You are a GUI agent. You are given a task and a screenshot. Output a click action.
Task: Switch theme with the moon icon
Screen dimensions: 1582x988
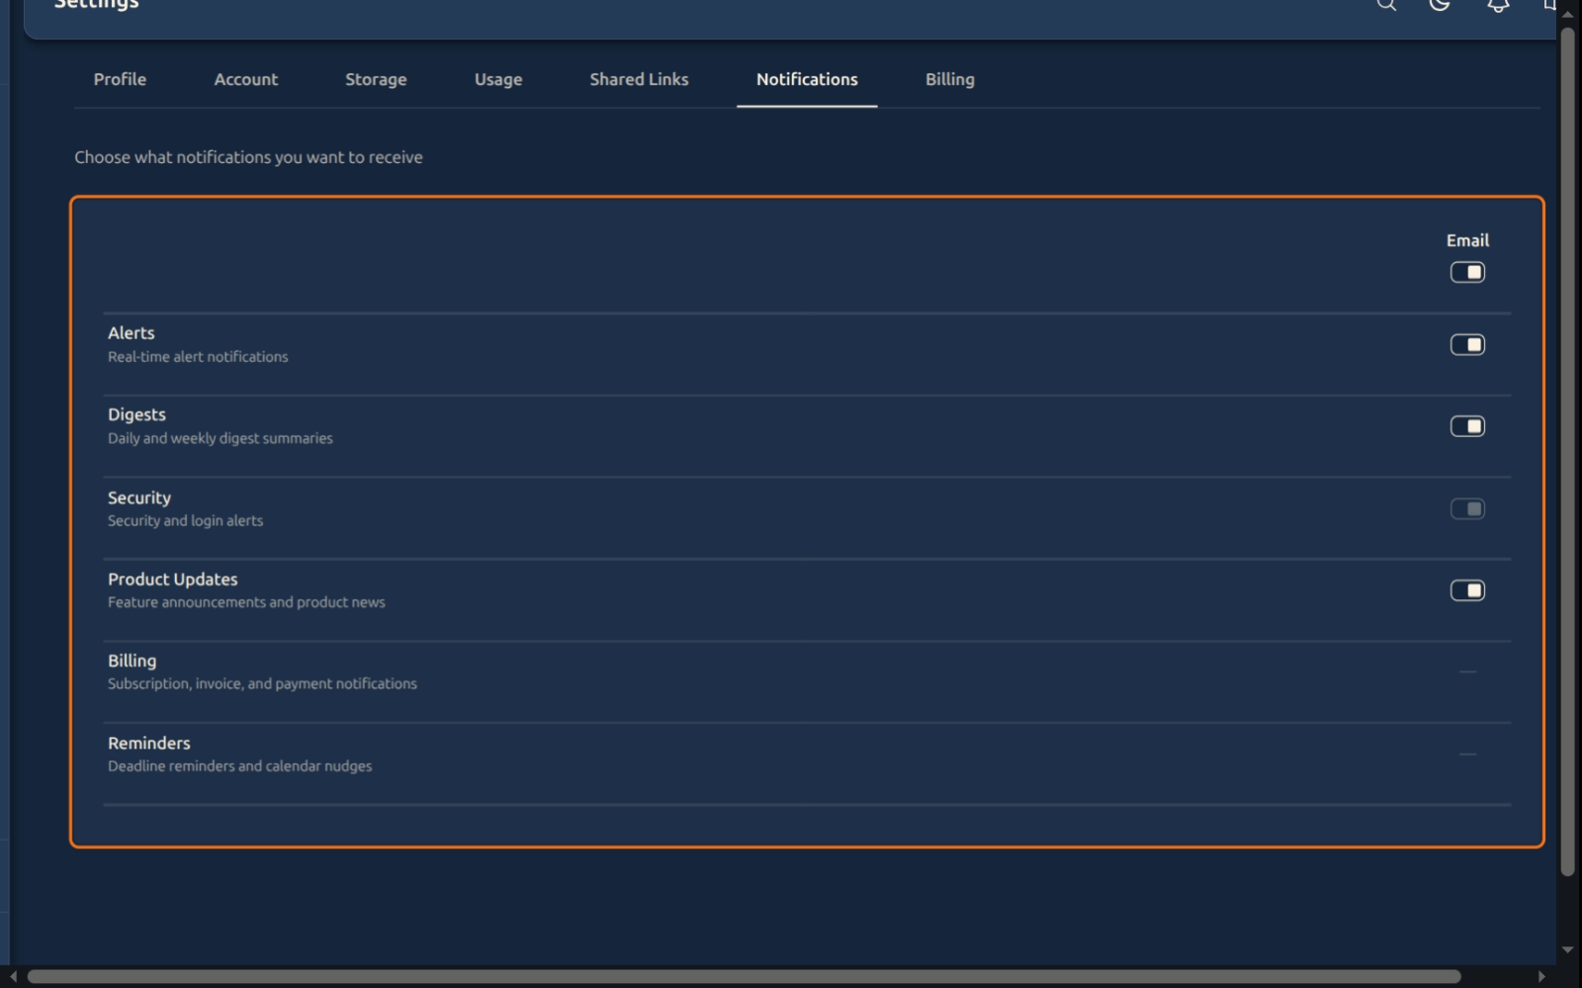tap(1440, 4)
